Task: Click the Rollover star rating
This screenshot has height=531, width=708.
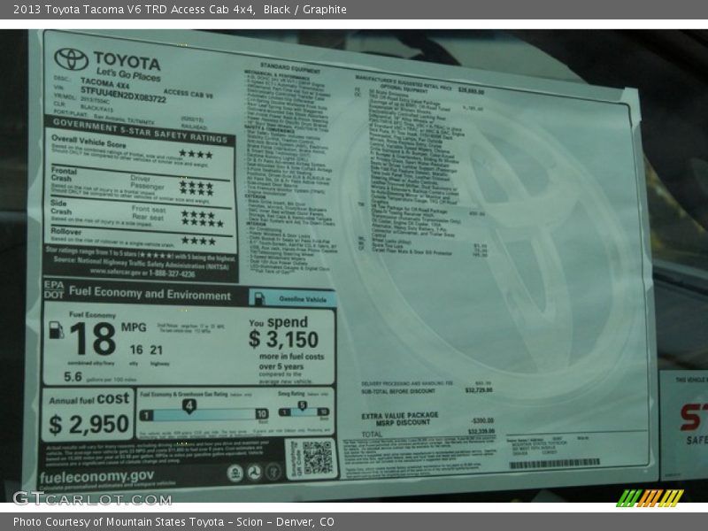Action: click(x=198, y=241)
